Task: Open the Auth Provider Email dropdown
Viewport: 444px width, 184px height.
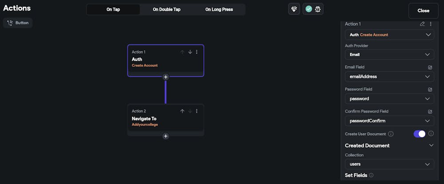Action: [389, 55]
